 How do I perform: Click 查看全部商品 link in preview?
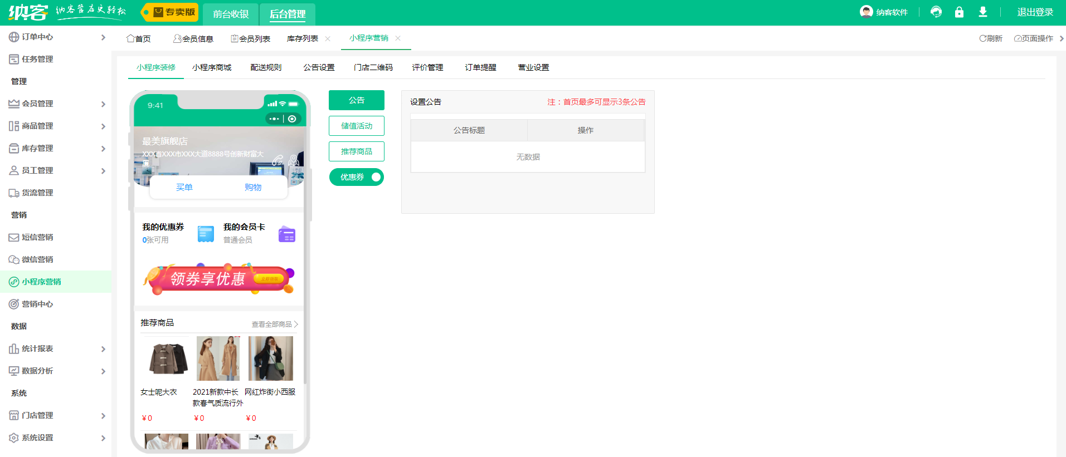275,324
